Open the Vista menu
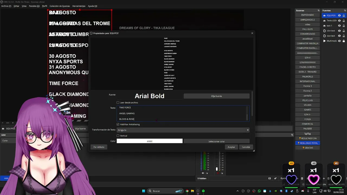The image size is (347, 195). (24, 6)
